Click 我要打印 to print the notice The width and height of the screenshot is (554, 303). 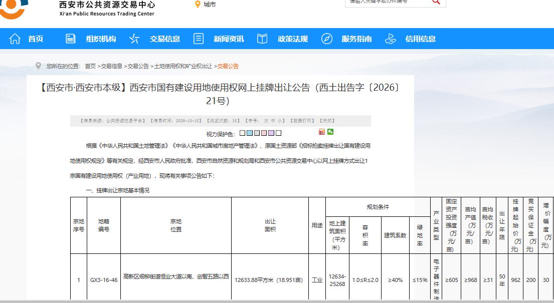(302, 121)
